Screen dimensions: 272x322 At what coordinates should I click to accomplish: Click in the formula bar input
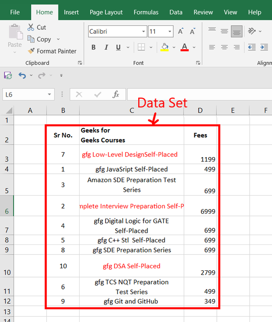[x=199, y=95]
